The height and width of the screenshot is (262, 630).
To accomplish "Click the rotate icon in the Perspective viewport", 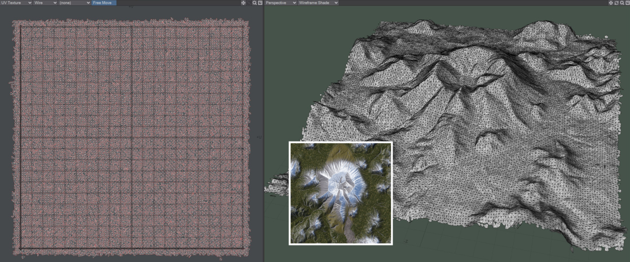I will pos(616,3).
